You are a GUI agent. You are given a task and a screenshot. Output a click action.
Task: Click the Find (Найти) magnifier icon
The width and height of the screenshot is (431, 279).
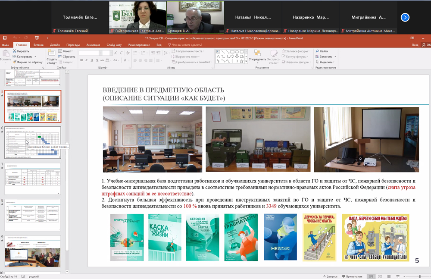coord(316,51)
